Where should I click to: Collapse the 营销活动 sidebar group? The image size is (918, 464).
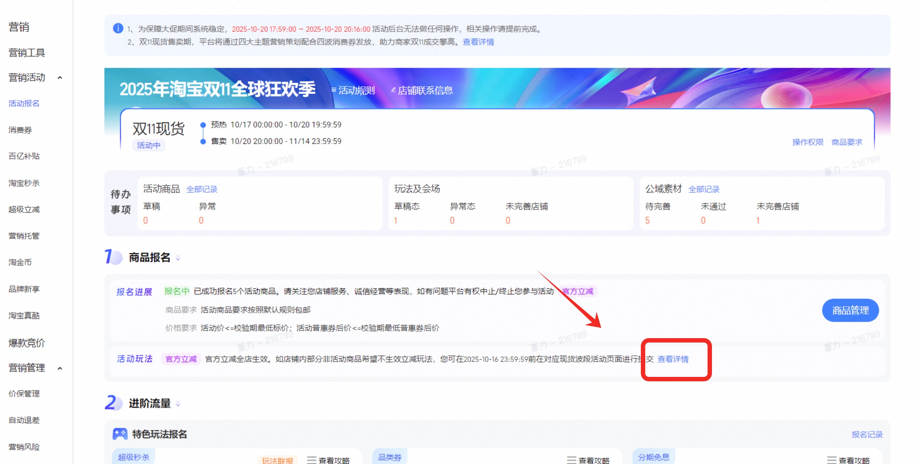tap(60, 78)
